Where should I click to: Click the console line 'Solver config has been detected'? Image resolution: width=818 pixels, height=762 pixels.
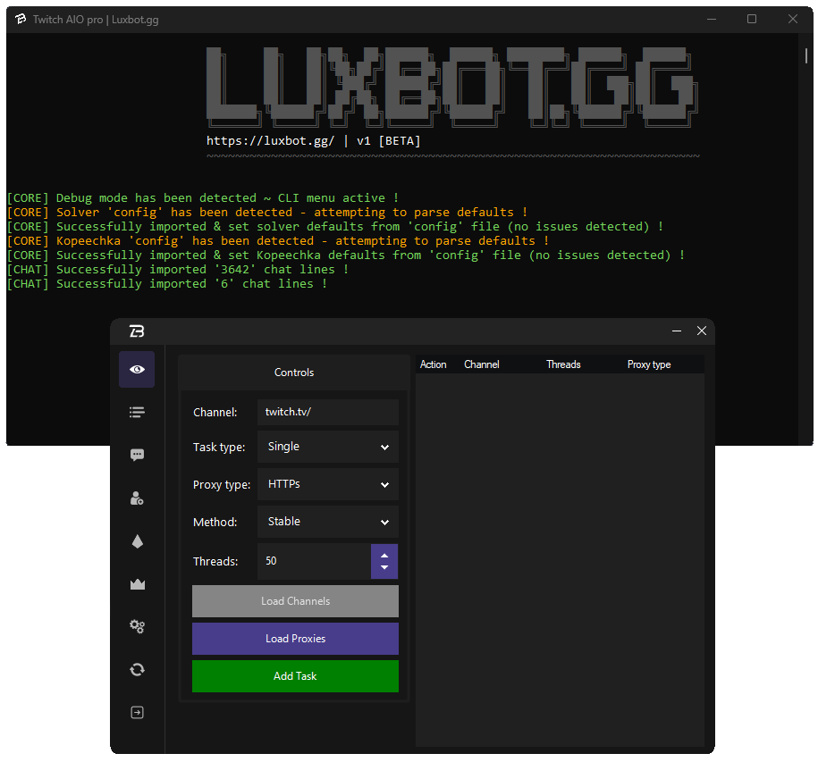[x=267, y=212]
